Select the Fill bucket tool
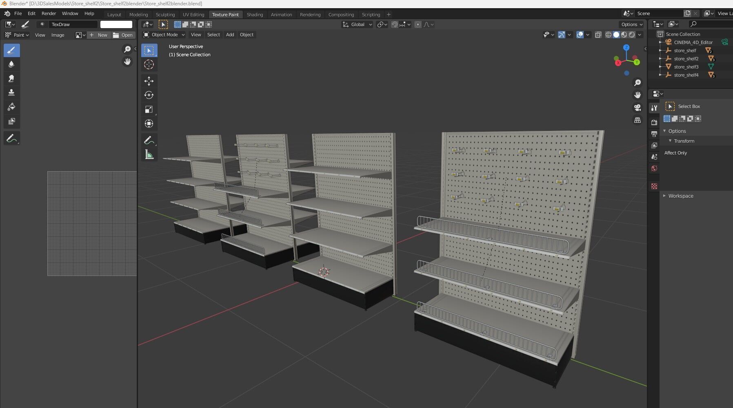 click(x=11, y=107)
